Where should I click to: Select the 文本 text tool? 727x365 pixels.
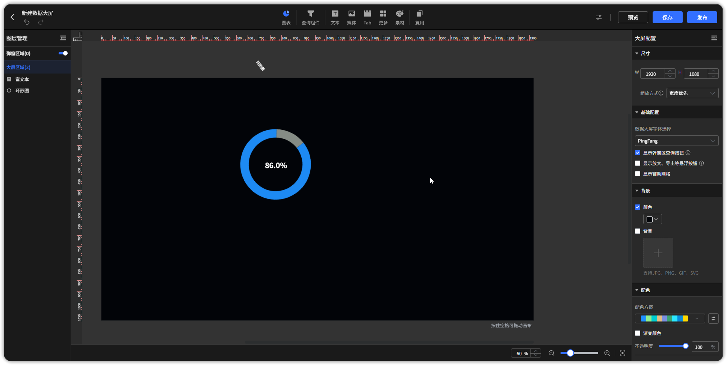[335, 17]
